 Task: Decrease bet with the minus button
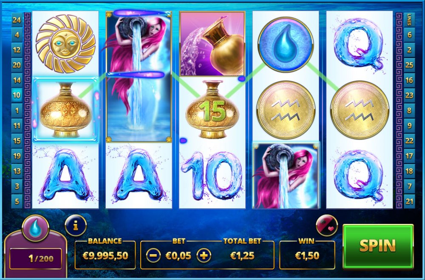click(153, 255)
